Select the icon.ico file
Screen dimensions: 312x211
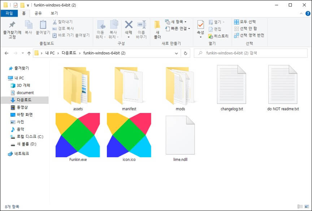129,137
